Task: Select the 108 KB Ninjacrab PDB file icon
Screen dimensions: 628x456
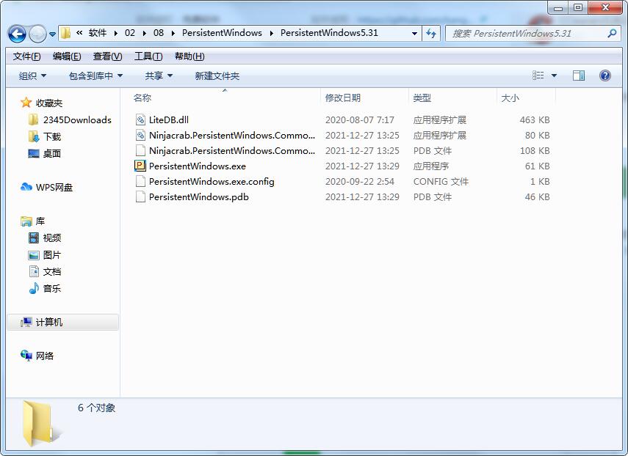Action: 140,151
